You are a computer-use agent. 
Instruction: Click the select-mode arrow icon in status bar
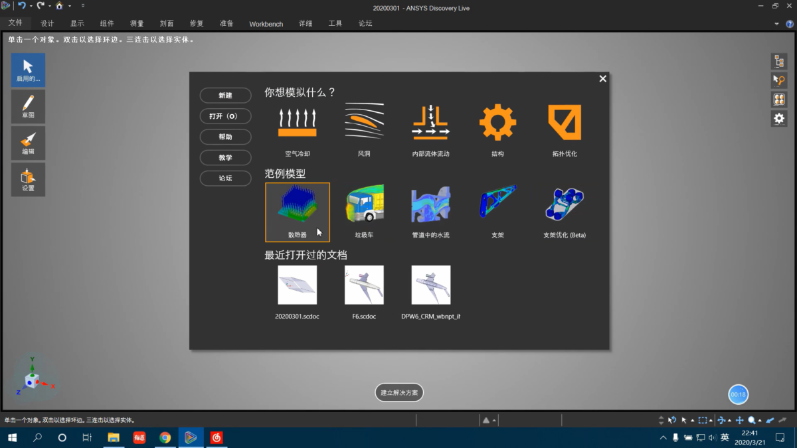point(684,420)
